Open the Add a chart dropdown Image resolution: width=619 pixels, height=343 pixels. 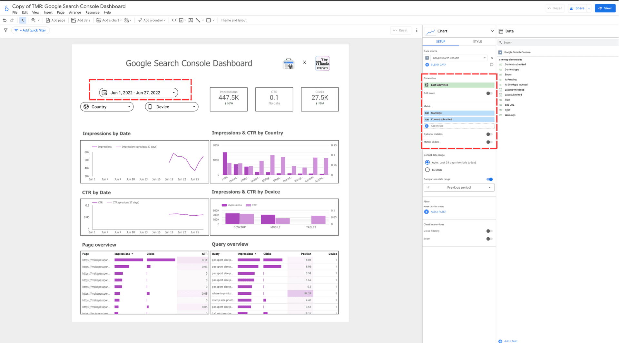coord(109,20)
